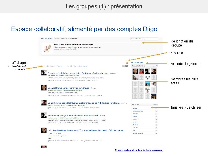Screen dimensions: 208x156
Task: Open the Venus symbol member avatar
Action: [x=148, y=77]
